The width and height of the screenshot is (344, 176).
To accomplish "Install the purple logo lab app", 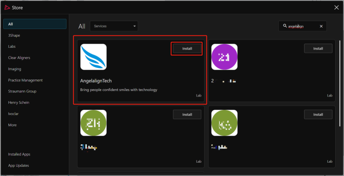I will (318, 48).
